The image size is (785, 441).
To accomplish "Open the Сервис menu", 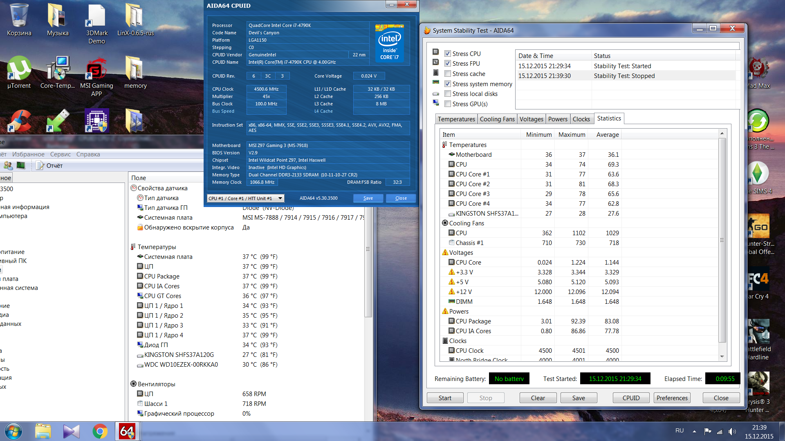I will click(x=61, y=154).
